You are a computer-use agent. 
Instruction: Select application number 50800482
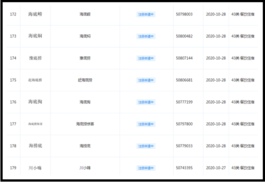point(184,36)
